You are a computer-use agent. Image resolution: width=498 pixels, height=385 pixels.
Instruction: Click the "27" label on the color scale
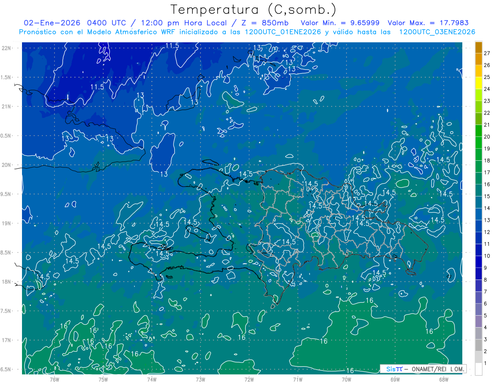click(487, 53)
